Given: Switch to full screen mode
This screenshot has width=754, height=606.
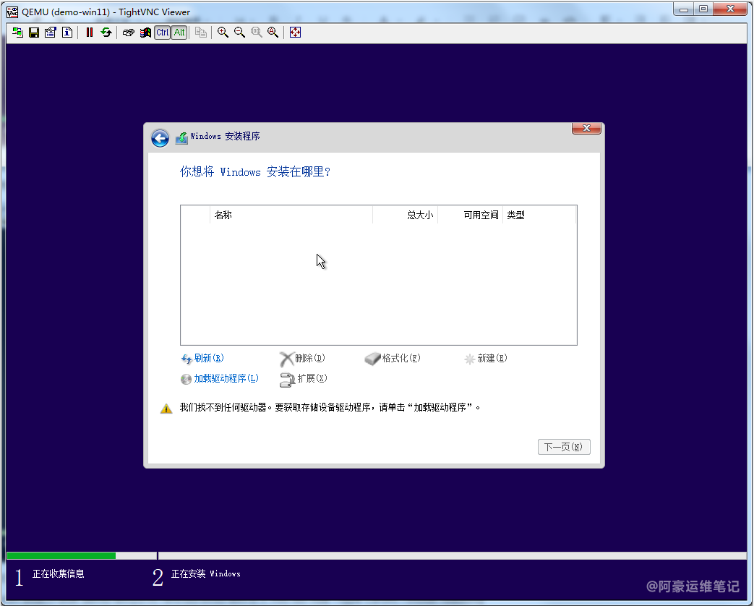Looking at the screenshot, I should coord(295,33).
